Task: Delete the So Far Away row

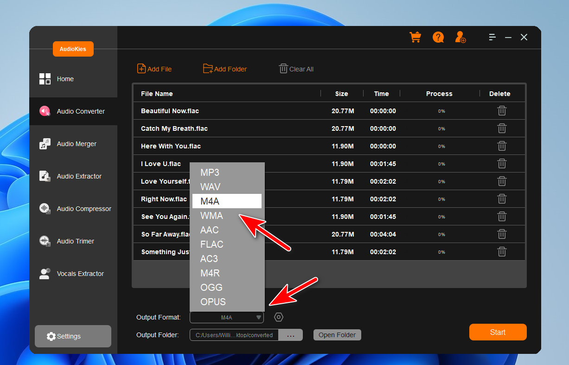Action: tap(502, 234)
